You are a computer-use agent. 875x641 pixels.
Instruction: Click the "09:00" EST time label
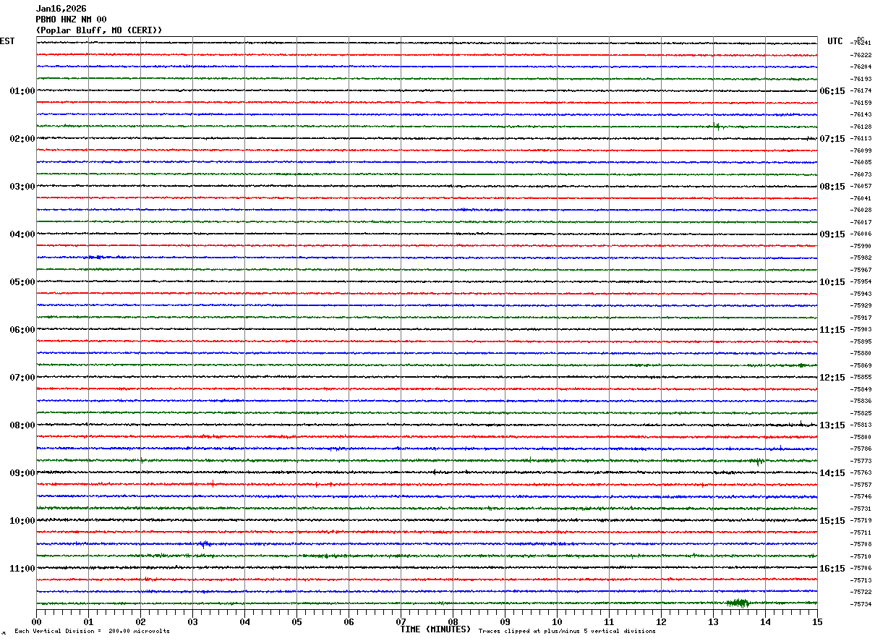pyautogui.click(x=22, y=473)
